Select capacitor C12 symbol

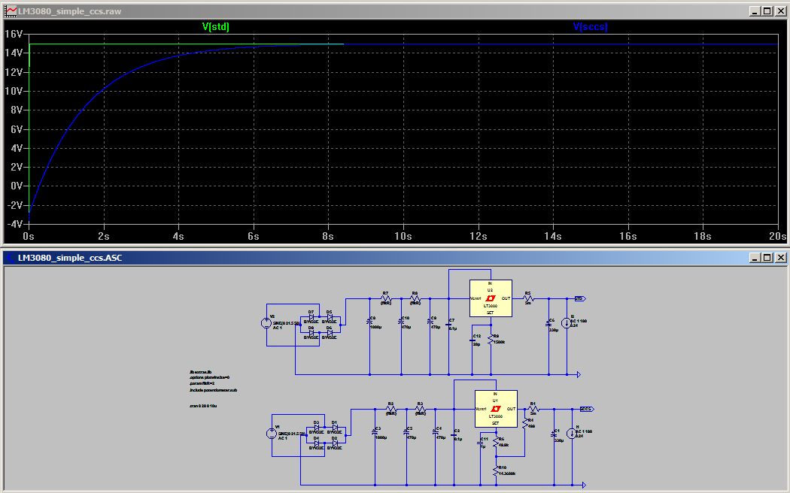tap(472, 341)
